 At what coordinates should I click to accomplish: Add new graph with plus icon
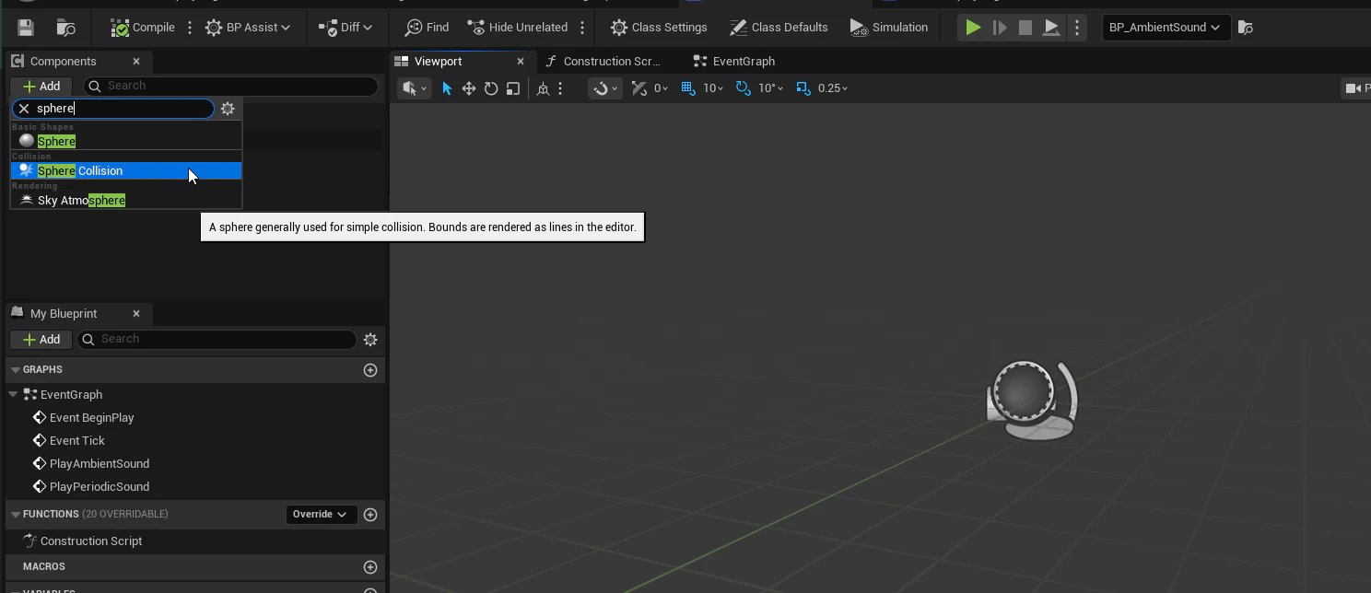pyautogui.click(x=370, y=369)
